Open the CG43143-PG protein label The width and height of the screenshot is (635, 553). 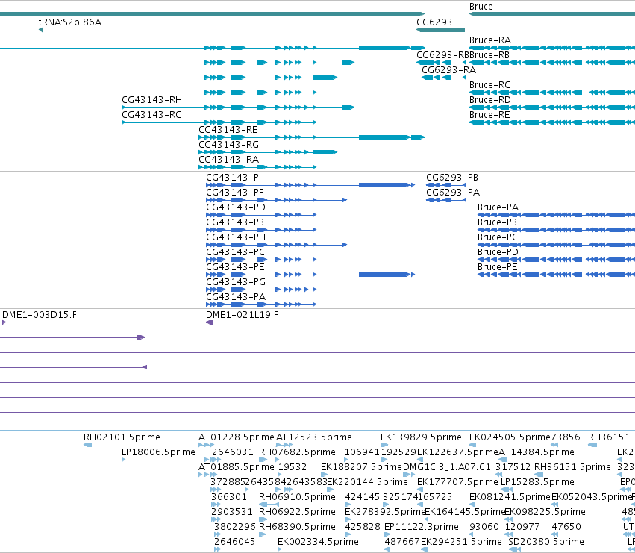pos(236,282)
